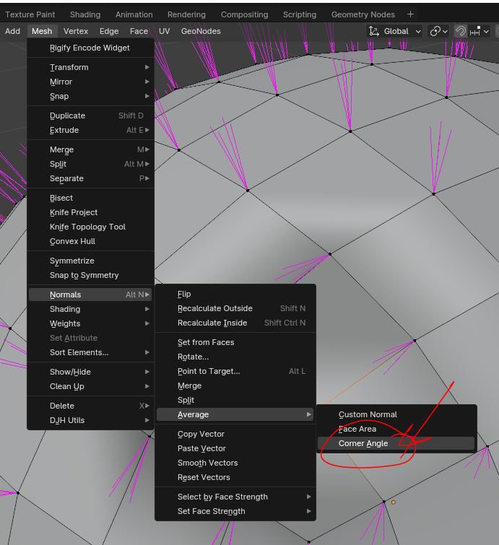Switch to the Geometry Nodes workspace tab

(363, 14)
